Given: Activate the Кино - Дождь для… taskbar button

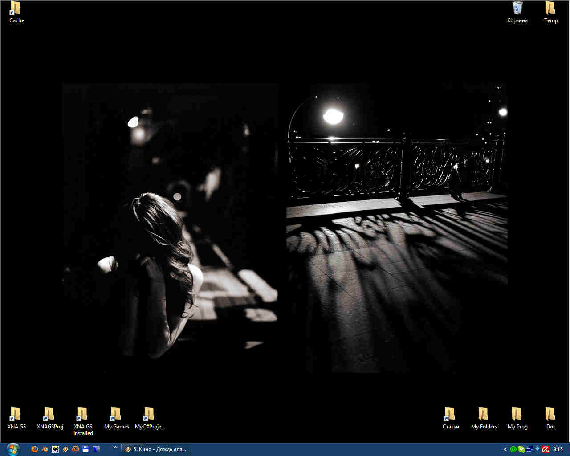Looking at the screenshot, I should pyautogui.click(x=155, y=449).
